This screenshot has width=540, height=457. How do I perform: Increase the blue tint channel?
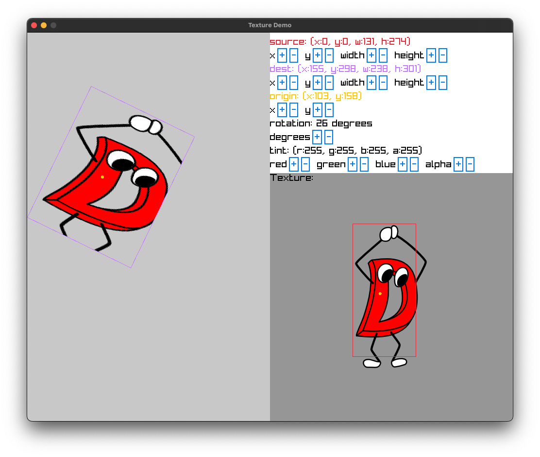coord(402,164)
